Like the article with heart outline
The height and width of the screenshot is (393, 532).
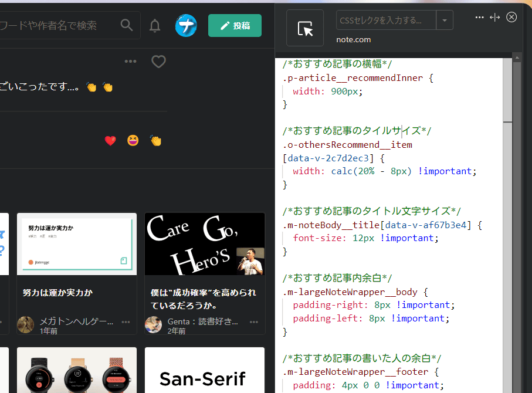158,62
